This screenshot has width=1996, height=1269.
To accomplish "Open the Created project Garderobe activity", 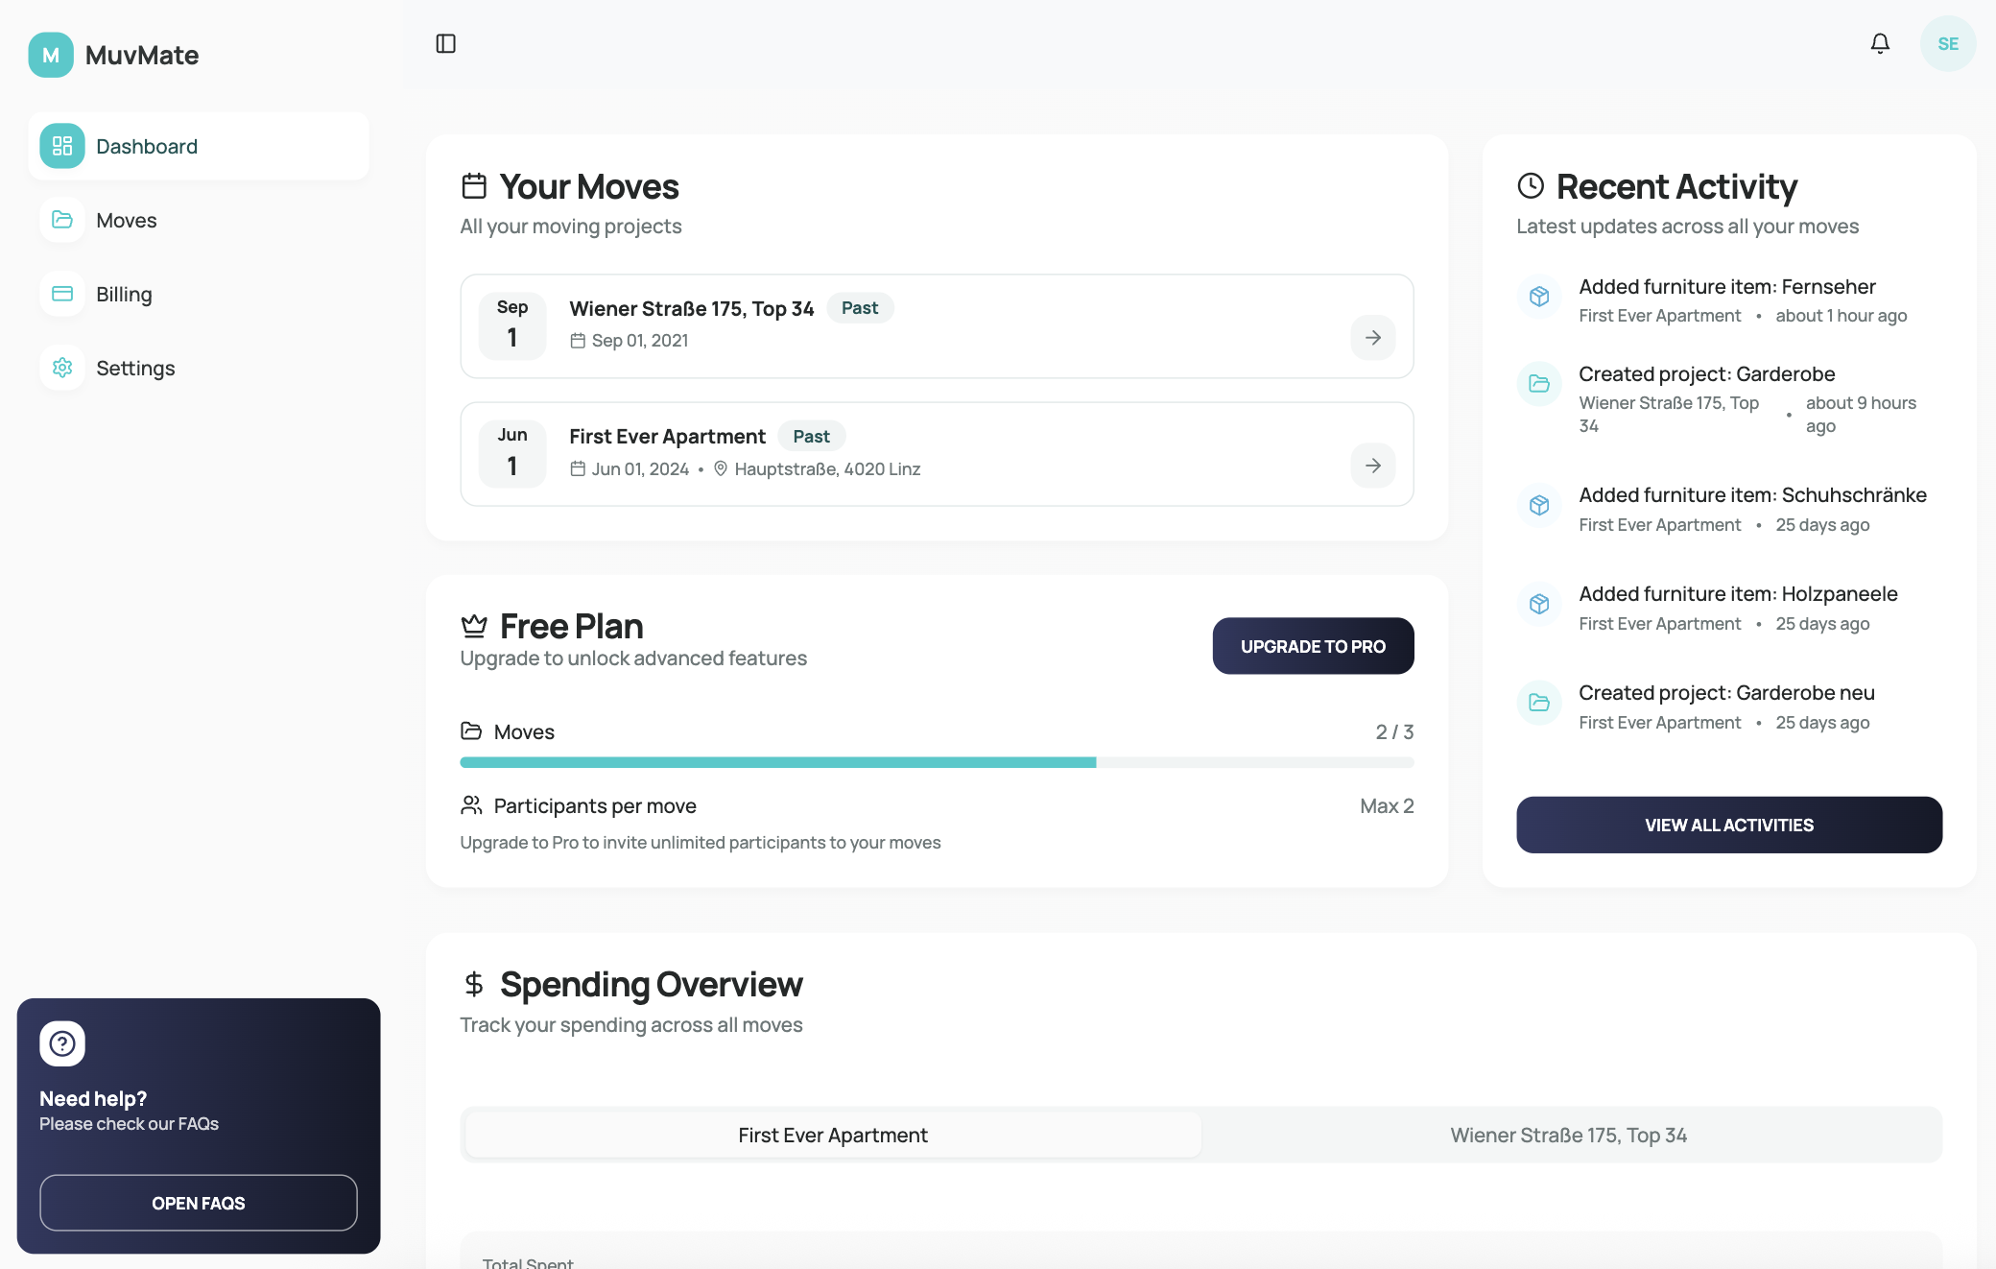I will pyautogui.click(x=1706, y=374).
